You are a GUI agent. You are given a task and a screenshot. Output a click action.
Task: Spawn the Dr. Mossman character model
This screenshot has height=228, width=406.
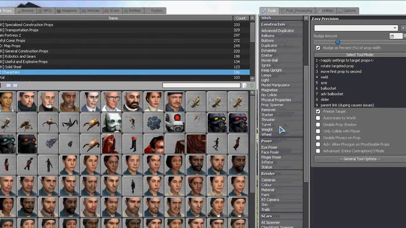pos(154,101)
